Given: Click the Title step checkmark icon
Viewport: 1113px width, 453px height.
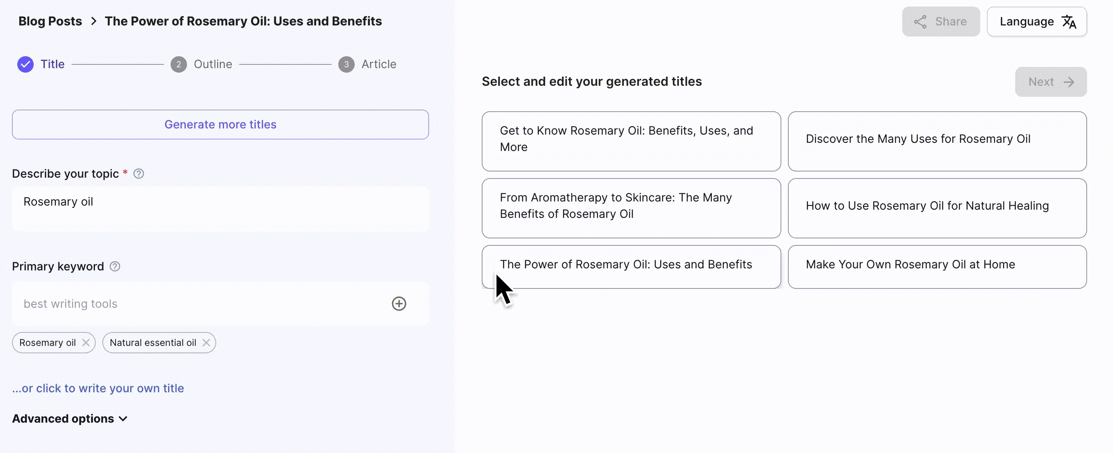Looking at the screenshot, I should [25, 64].
